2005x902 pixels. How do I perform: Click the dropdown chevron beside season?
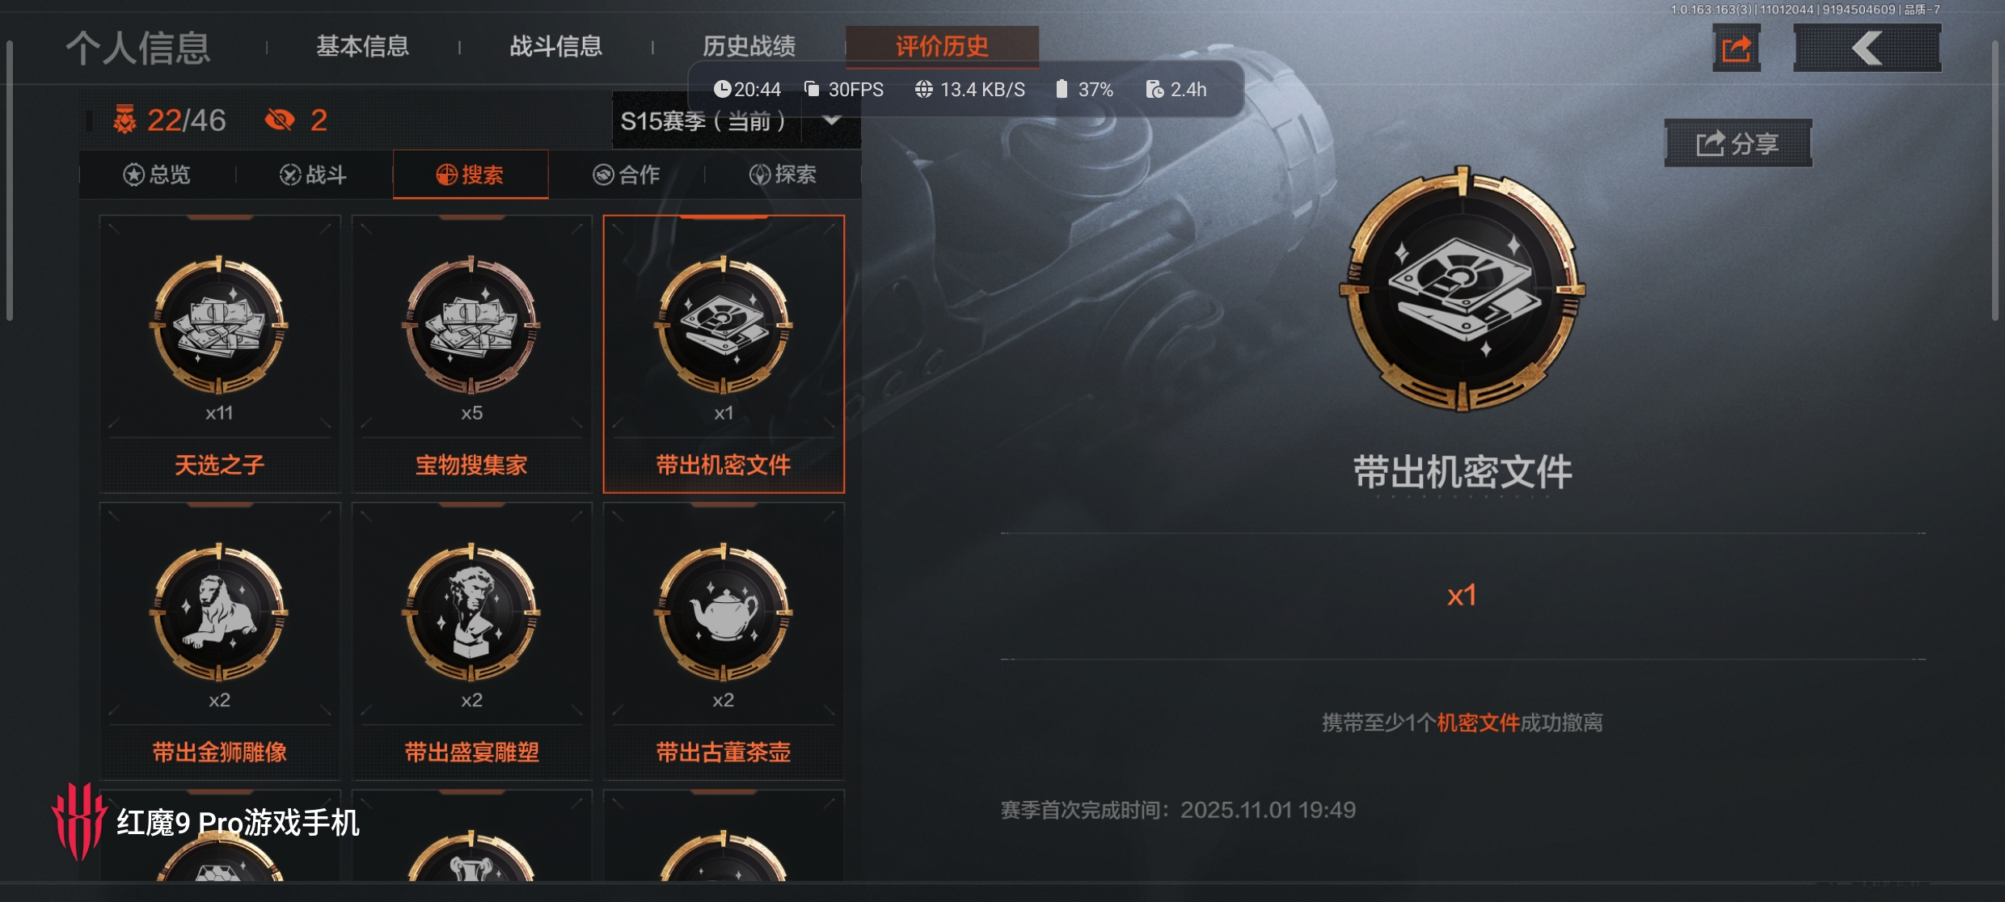831,120
